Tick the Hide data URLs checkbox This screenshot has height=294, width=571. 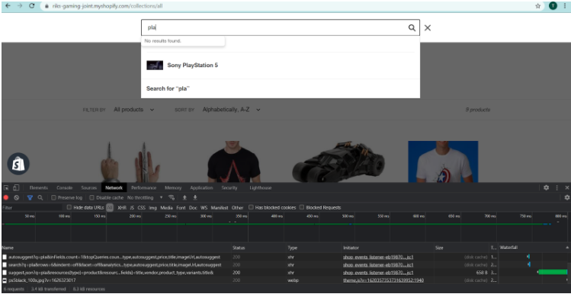coord(69,207)
